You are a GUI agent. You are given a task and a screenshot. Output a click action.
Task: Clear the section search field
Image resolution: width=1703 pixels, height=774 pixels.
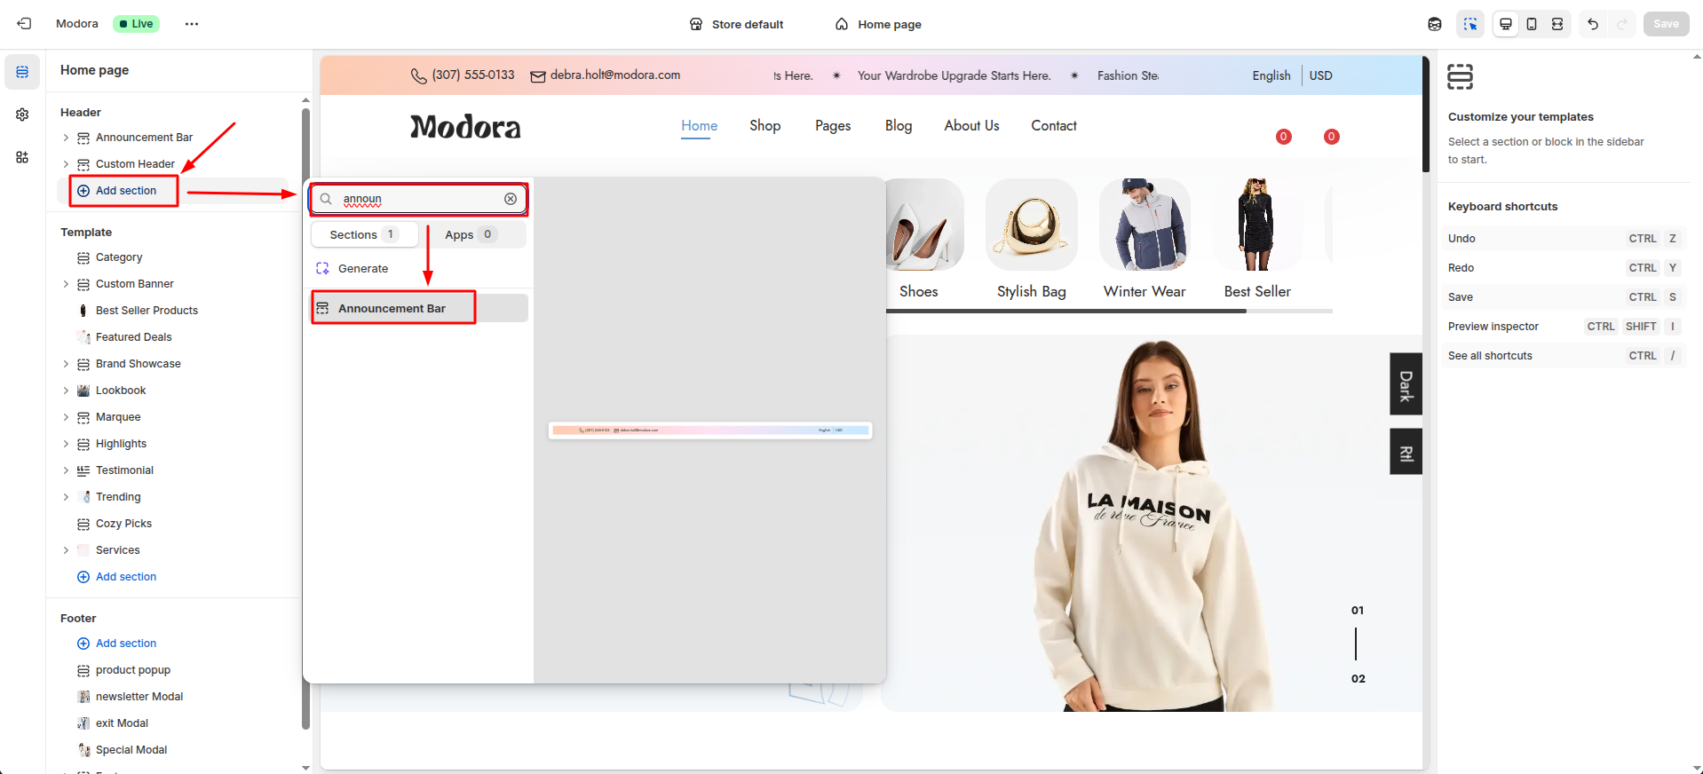tap(511, 199)
